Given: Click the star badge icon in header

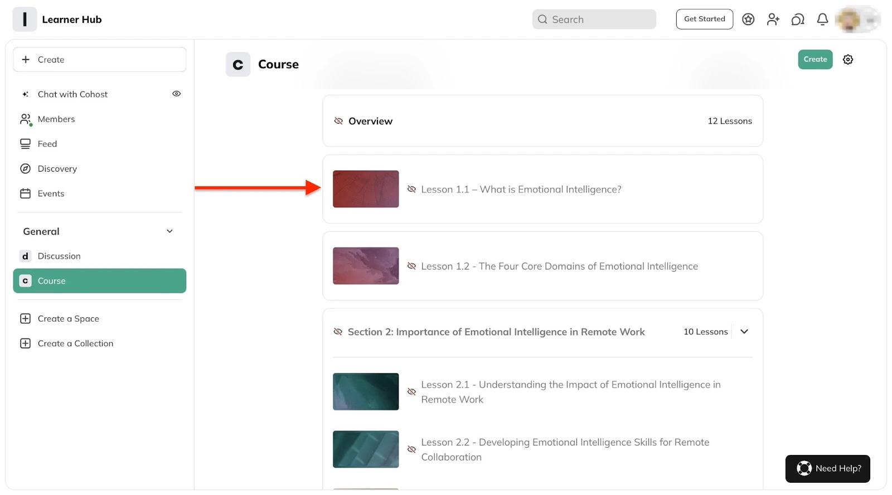Looking at the screenshot, I should 748,20.
